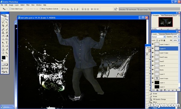181x109 pixels.
Task: Enable the Auto Select Layer checkbox
Action: (x=10, y=9)
